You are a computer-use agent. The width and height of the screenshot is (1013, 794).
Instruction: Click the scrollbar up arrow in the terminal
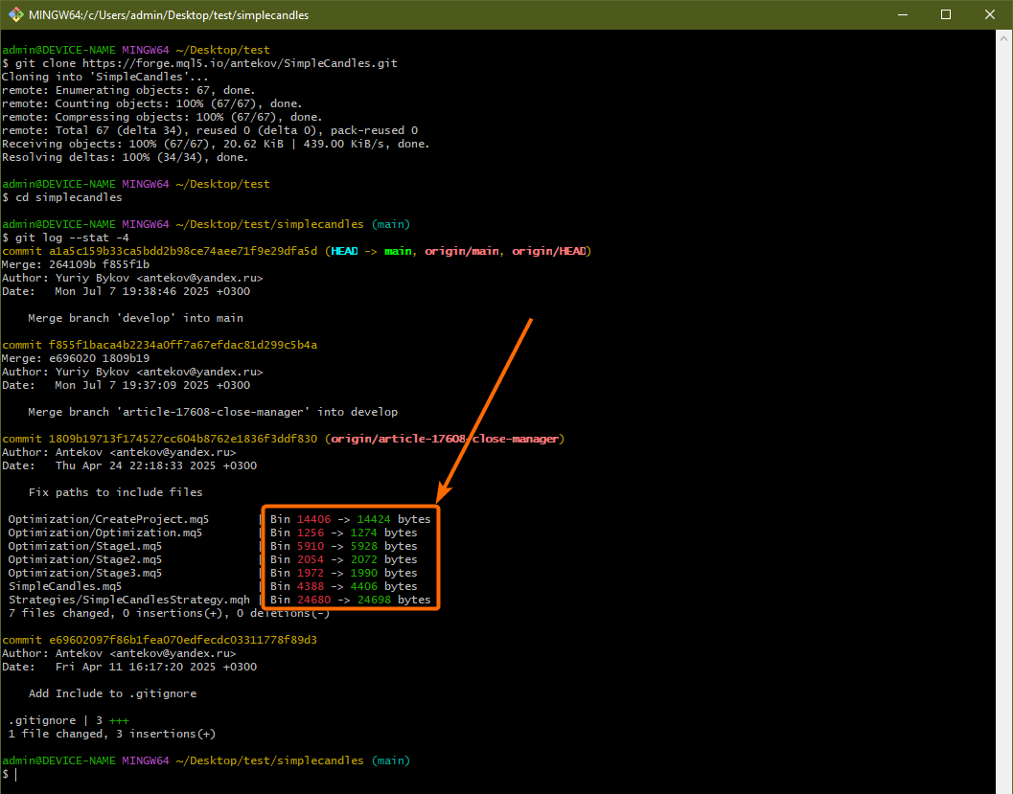pos(1003,38)
